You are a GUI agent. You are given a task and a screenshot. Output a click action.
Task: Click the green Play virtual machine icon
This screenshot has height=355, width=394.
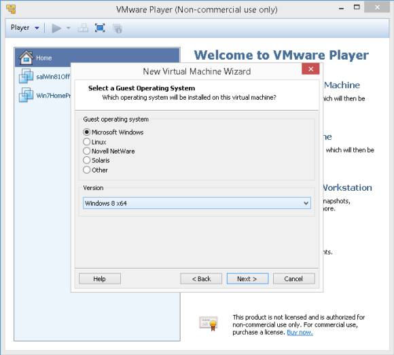(x=56, y=28)
